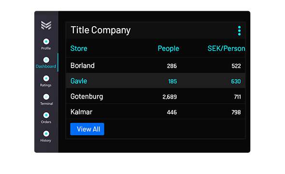Select the Dashboard sidebar icon
This screenshot has height=174, width=285.
pyautogui.click(x=46, y=60)
